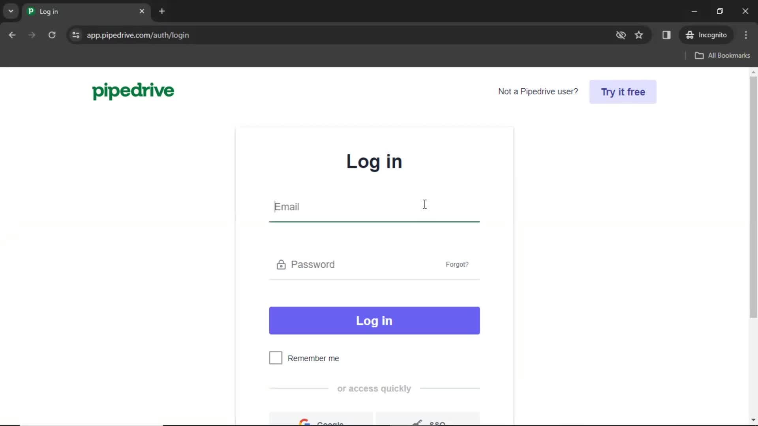Expand the browser bookmarks dropdown
758x426 pixels.
pyautogui.click(x=722, y=56)
